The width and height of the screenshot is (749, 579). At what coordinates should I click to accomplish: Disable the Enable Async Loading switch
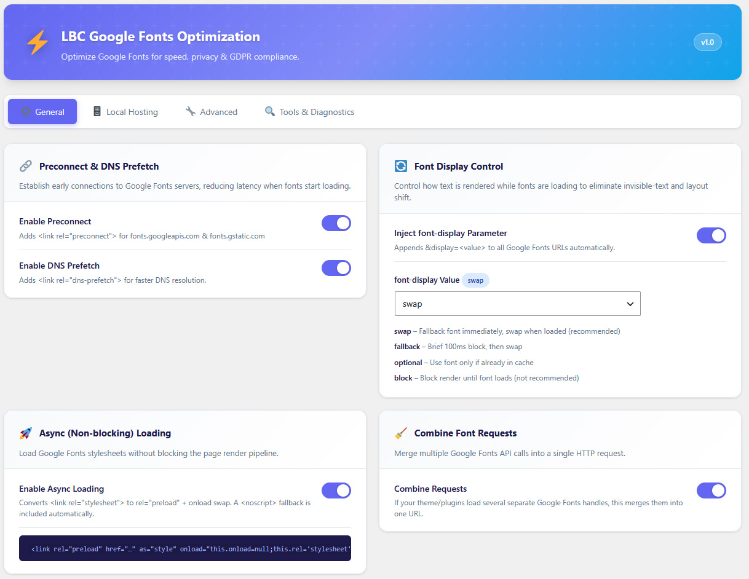coord(336,490)
